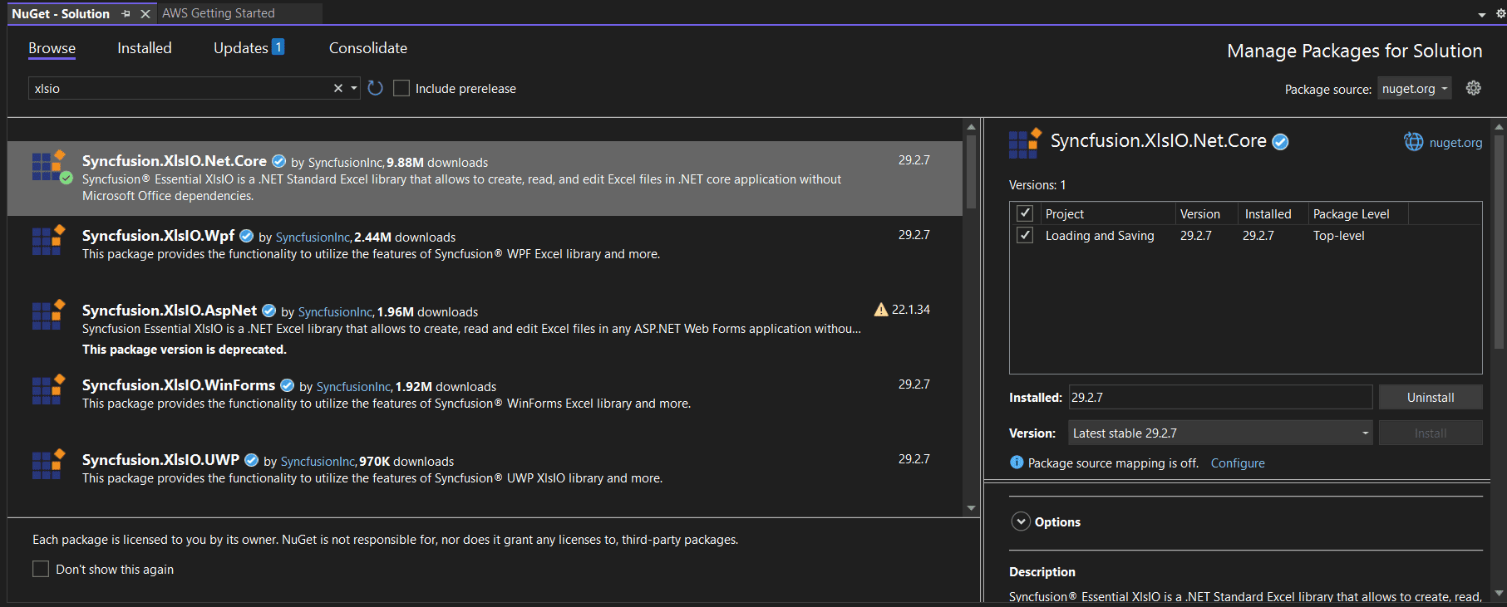Screen dimensions: 1507x607
Task: Expand the Options section
Action: coord(1021,521)
